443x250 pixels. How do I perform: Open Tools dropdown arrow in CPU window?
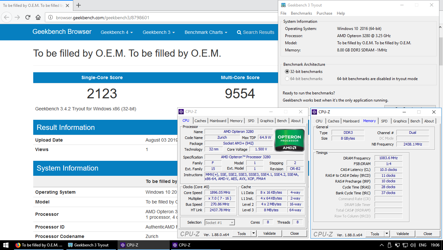pyautogui.click(x=254, y=233)
